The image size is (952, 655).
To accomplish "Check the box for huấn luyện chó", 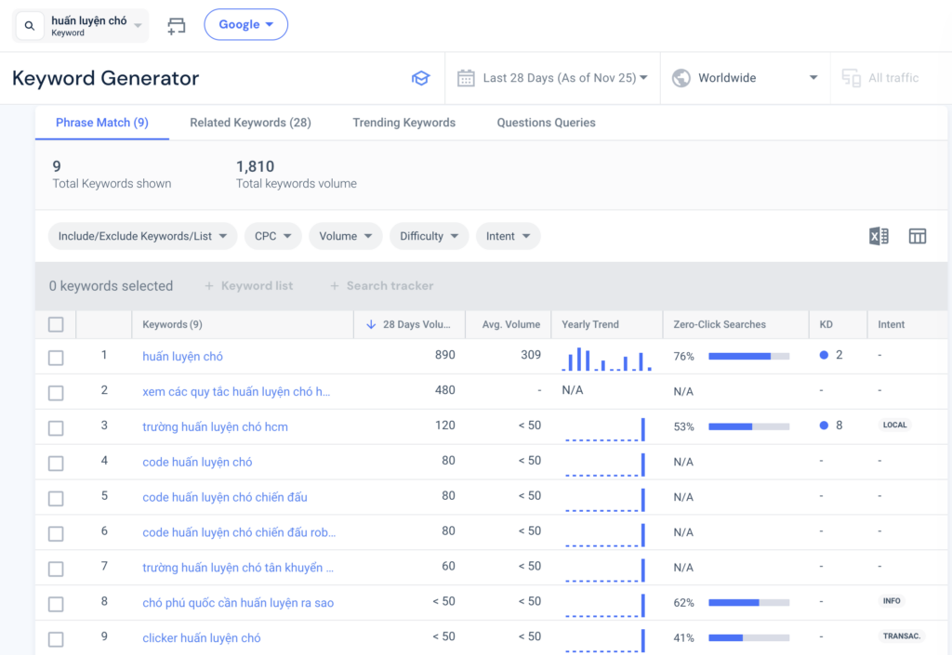I will click(56, 357).
